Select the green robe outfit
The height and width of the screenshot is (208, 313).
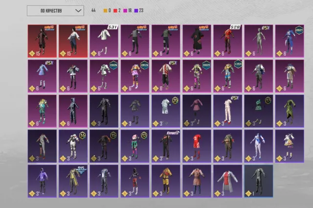point(290,111)
